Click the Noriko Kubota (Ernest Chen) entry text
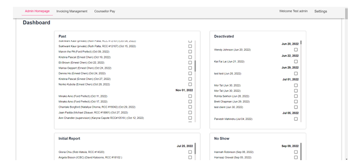This screenshot has width=359, height=167. pyautogui.click(x=84, y=84)
